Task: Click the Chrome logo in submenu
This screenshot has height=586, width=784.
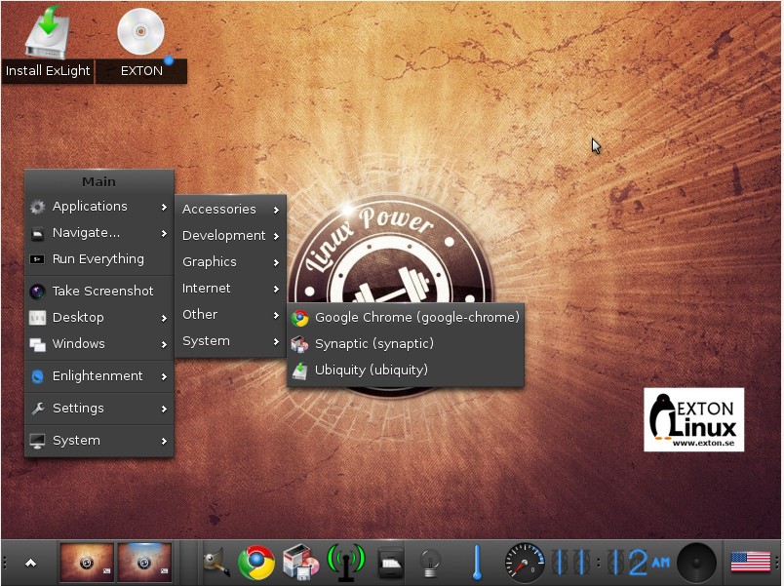Action: pyautogui.click(x=300, y=318)
